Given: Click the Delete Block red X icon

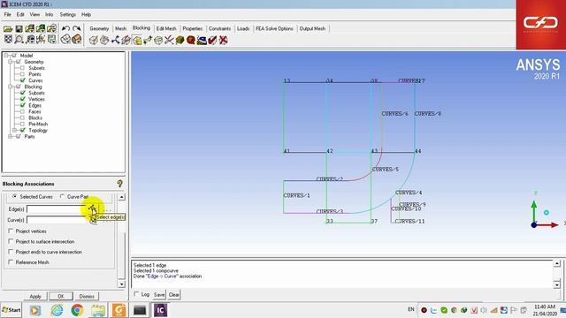Looking at the screenshot, I should (x=224, y=40).
